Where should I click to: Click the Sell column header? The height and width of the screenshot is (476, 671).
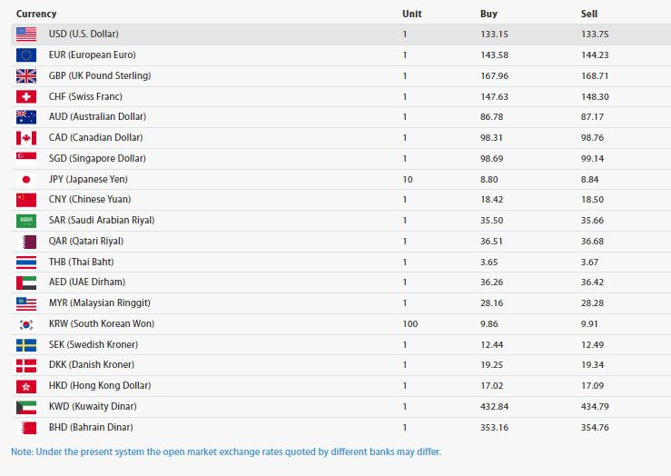point(589,14)
